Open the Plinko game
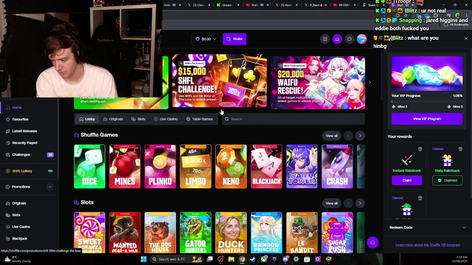Screen dimensions: 472x265 click(x=160, y=166)
